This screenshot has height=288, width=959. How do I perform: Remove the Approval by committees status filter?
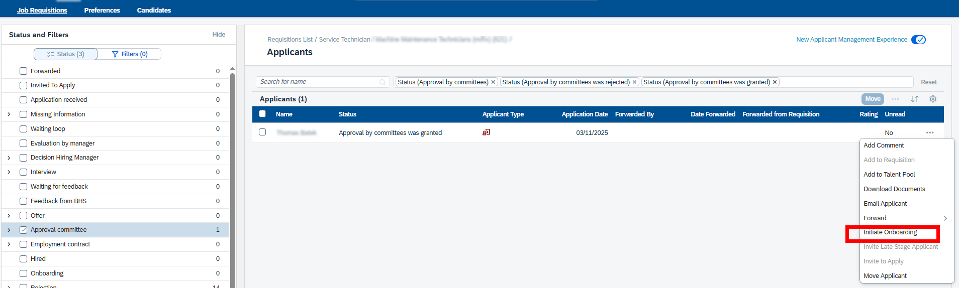pos(493,82)
